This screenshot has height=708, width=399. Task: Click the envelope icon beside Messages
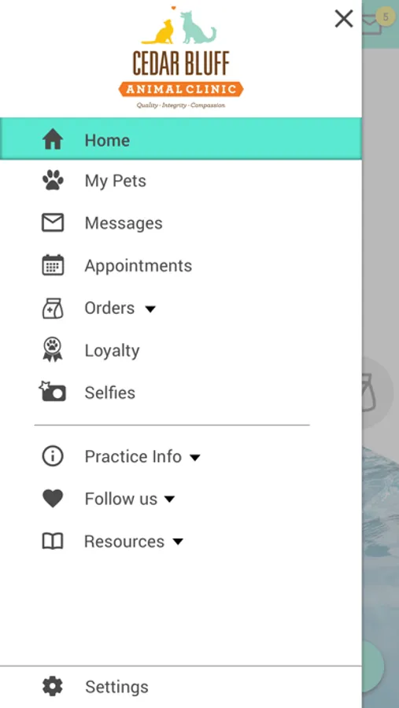point(53,223)
